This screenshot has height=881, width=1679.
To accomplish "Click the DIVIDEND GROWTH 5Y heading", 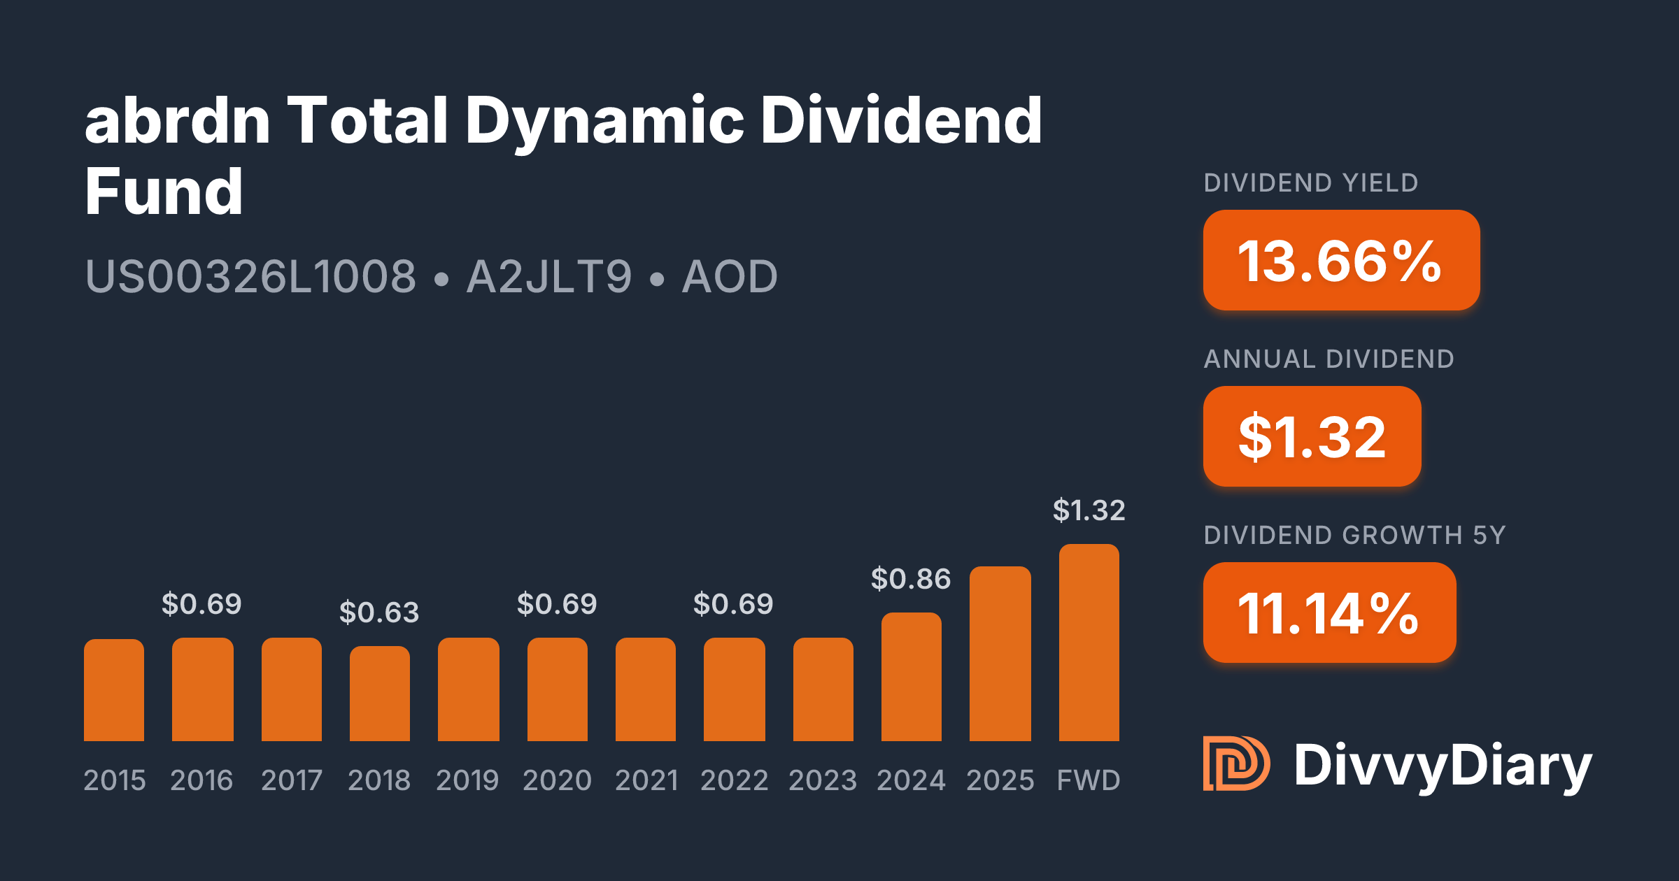I will tap(1354, 535).
